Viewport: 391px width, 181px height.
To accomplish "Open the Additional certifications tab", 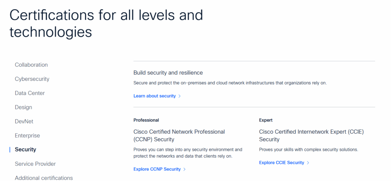I will click(44, 178).
